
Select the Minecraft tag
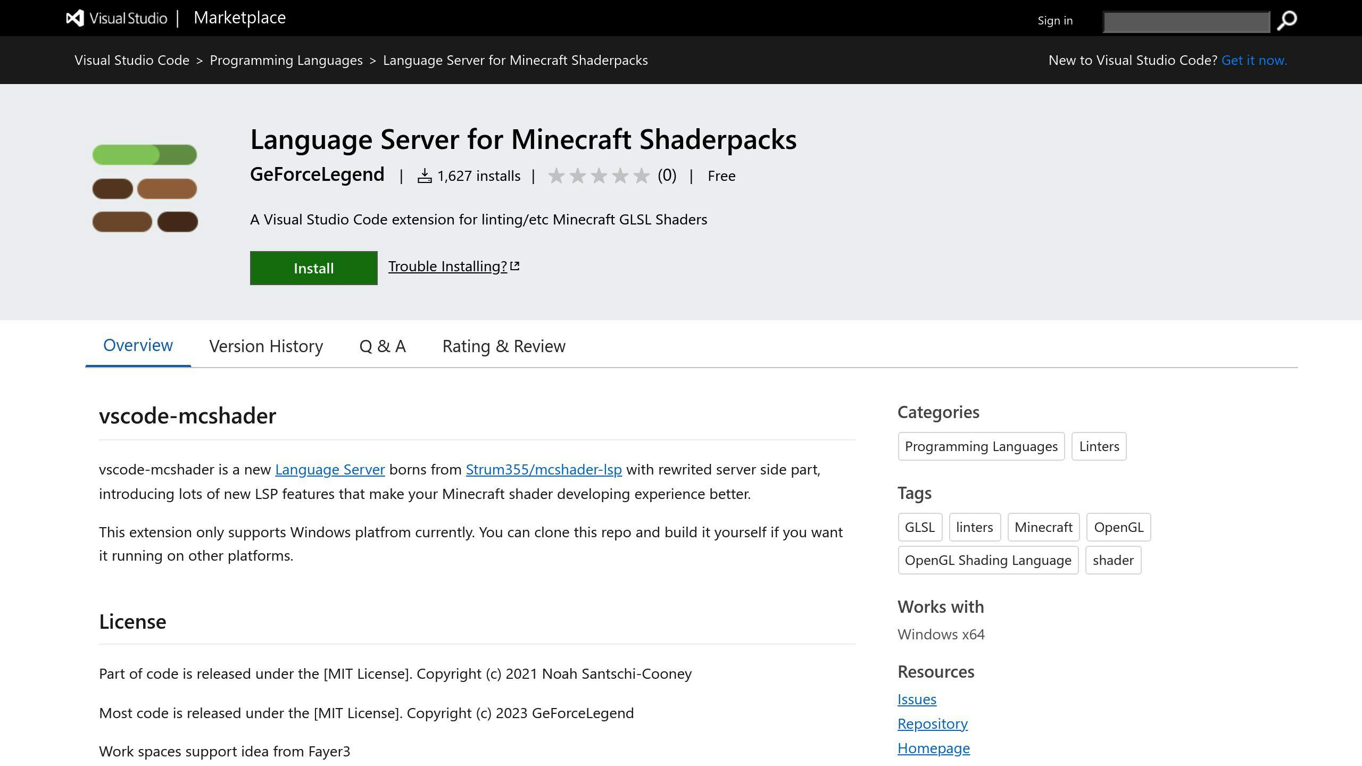tap(1043, 527)
